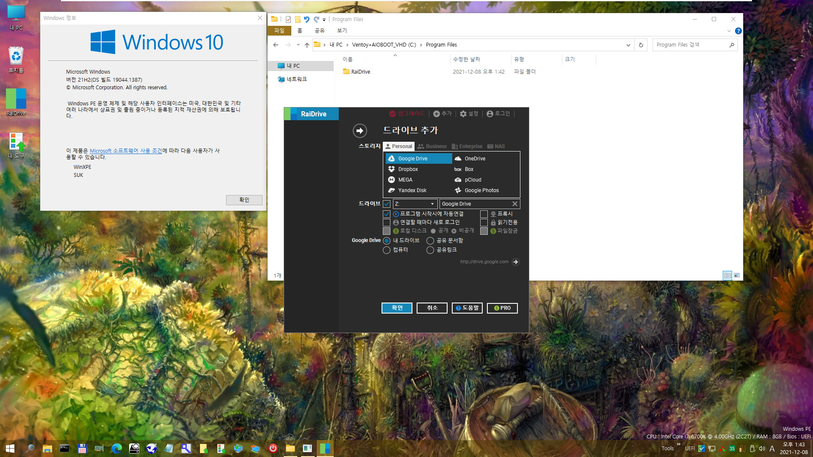This screenshot has height=457, width=813.
Task: Click the network monitor tray icon
Action: coord(712,449)
